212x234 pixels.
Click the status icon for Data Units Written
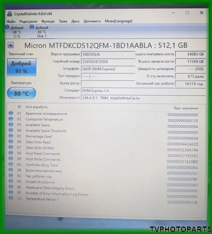(11, 147)
